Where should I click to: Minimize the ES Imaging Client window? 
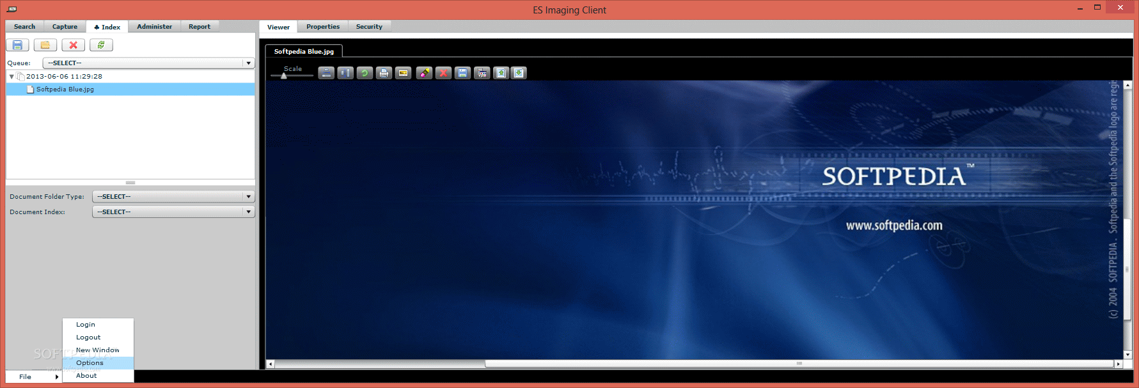click(x=1080, y=8)
